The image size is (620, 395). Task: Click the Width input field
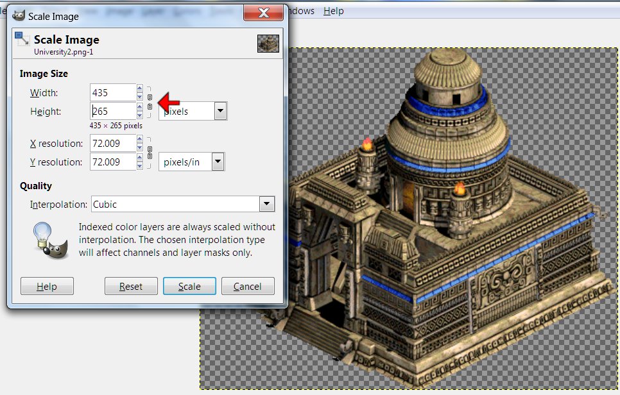[112, 93]
